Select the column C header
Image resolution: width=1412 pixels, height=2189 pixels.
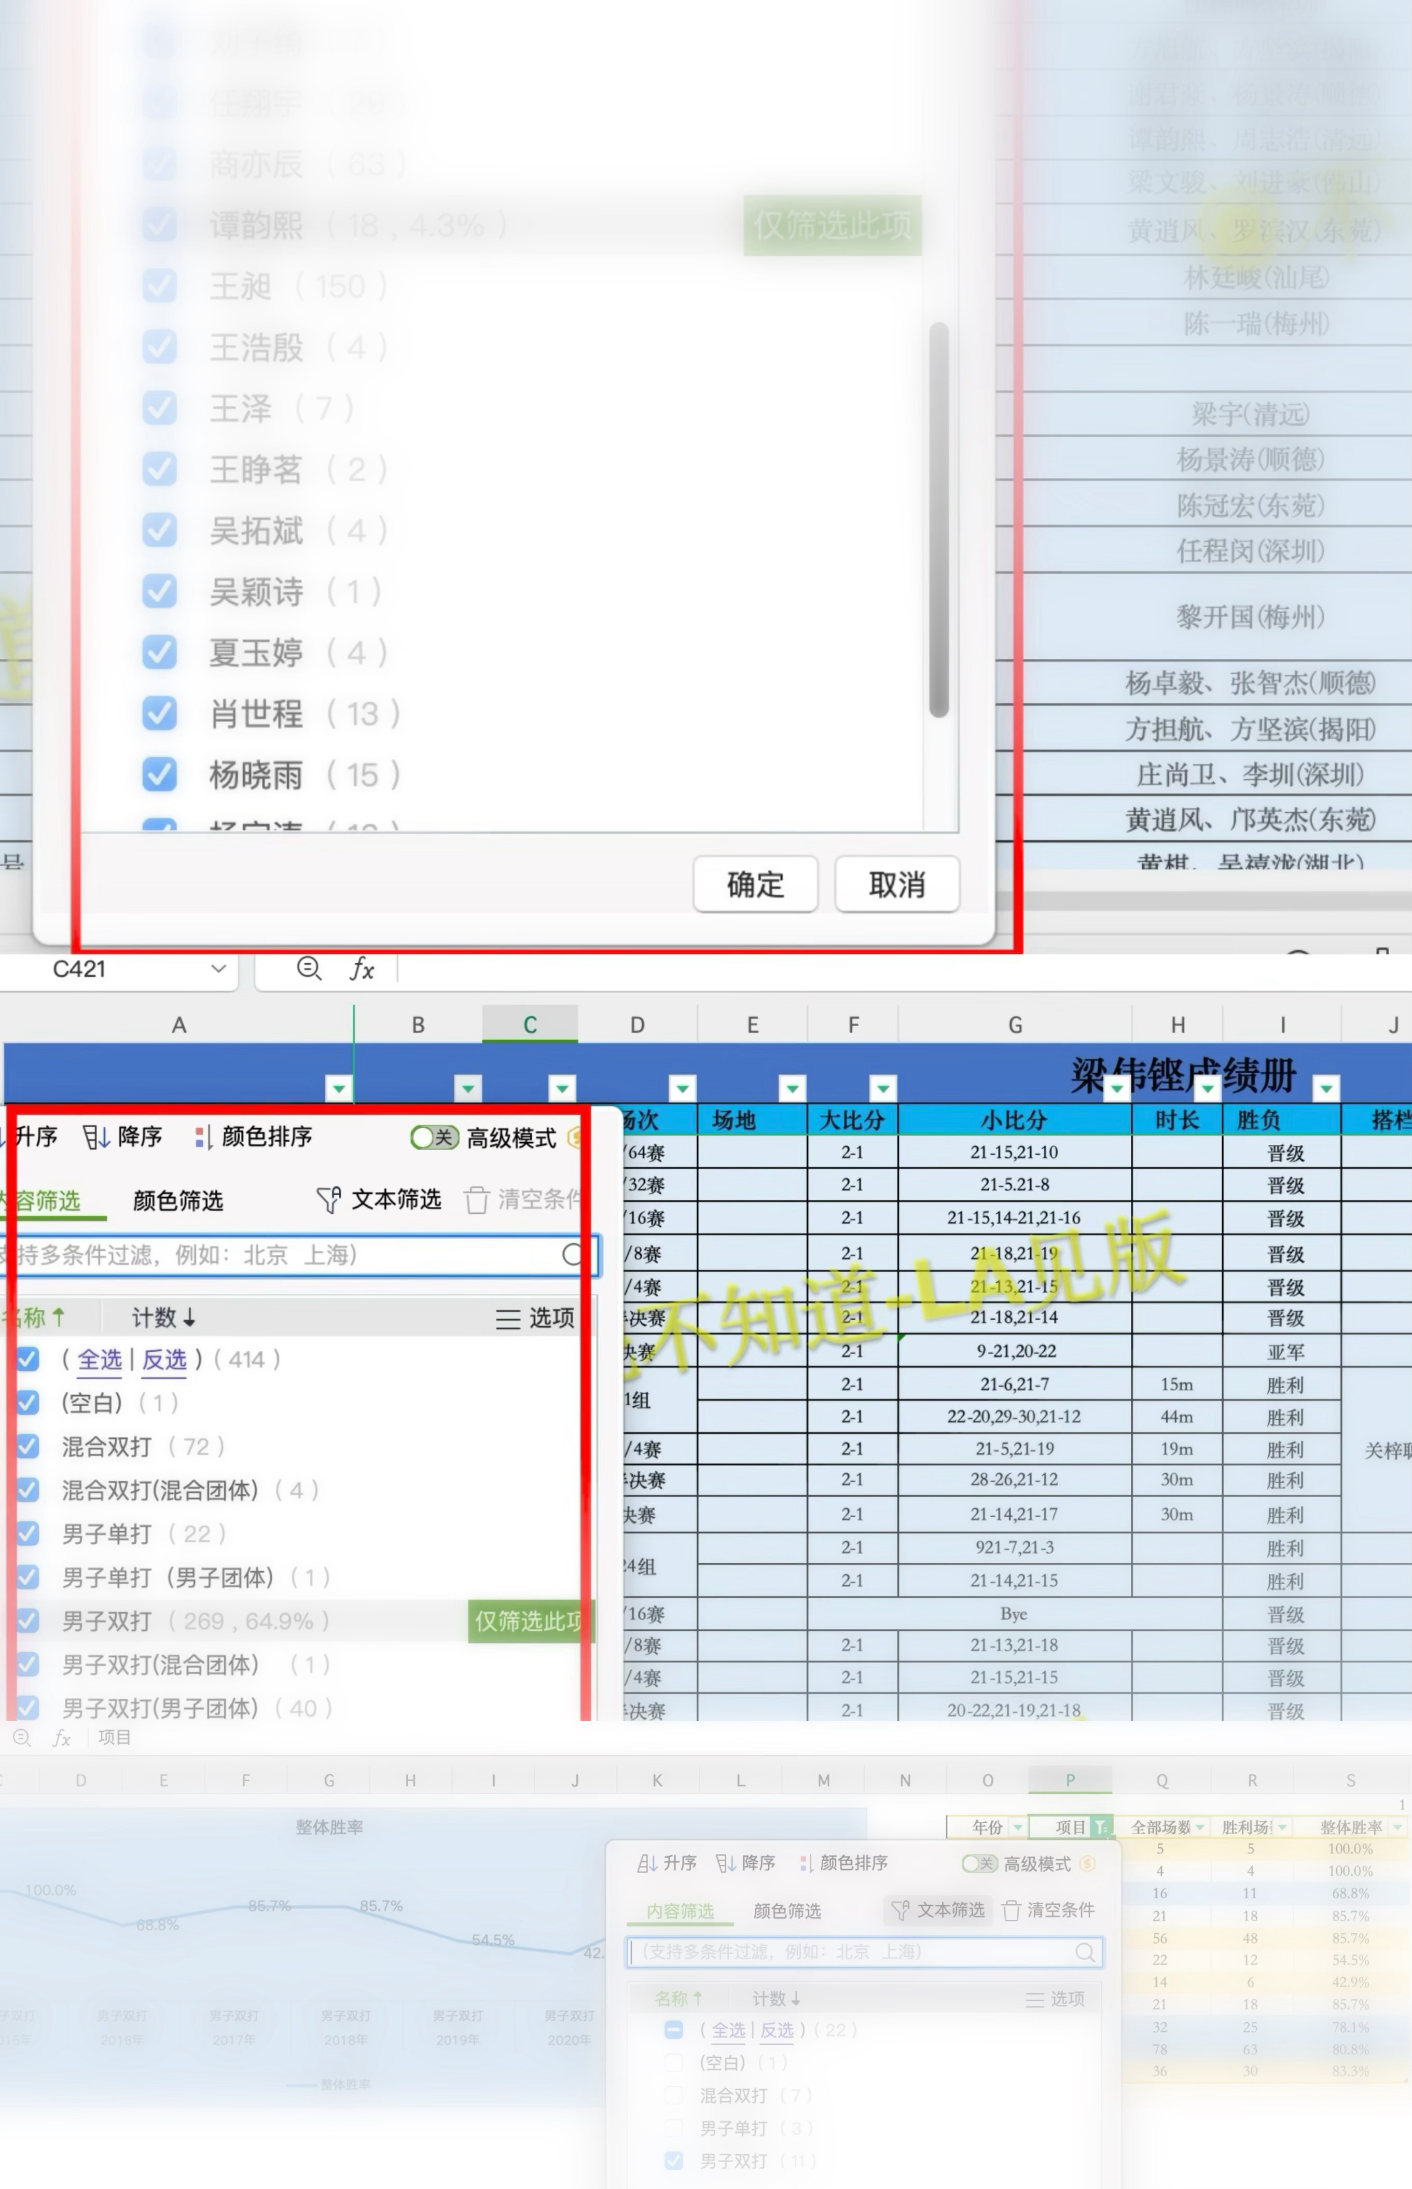tap(530, 1025)
